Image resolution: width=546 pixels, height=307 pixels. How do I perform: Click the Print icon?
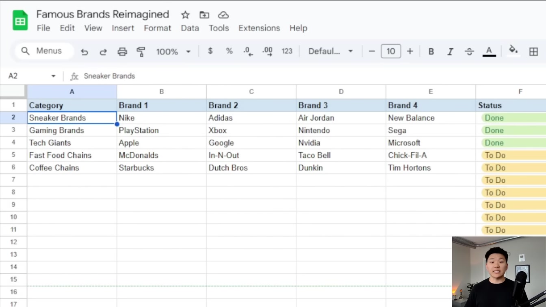pyautogui.click(x=122, y=52)
